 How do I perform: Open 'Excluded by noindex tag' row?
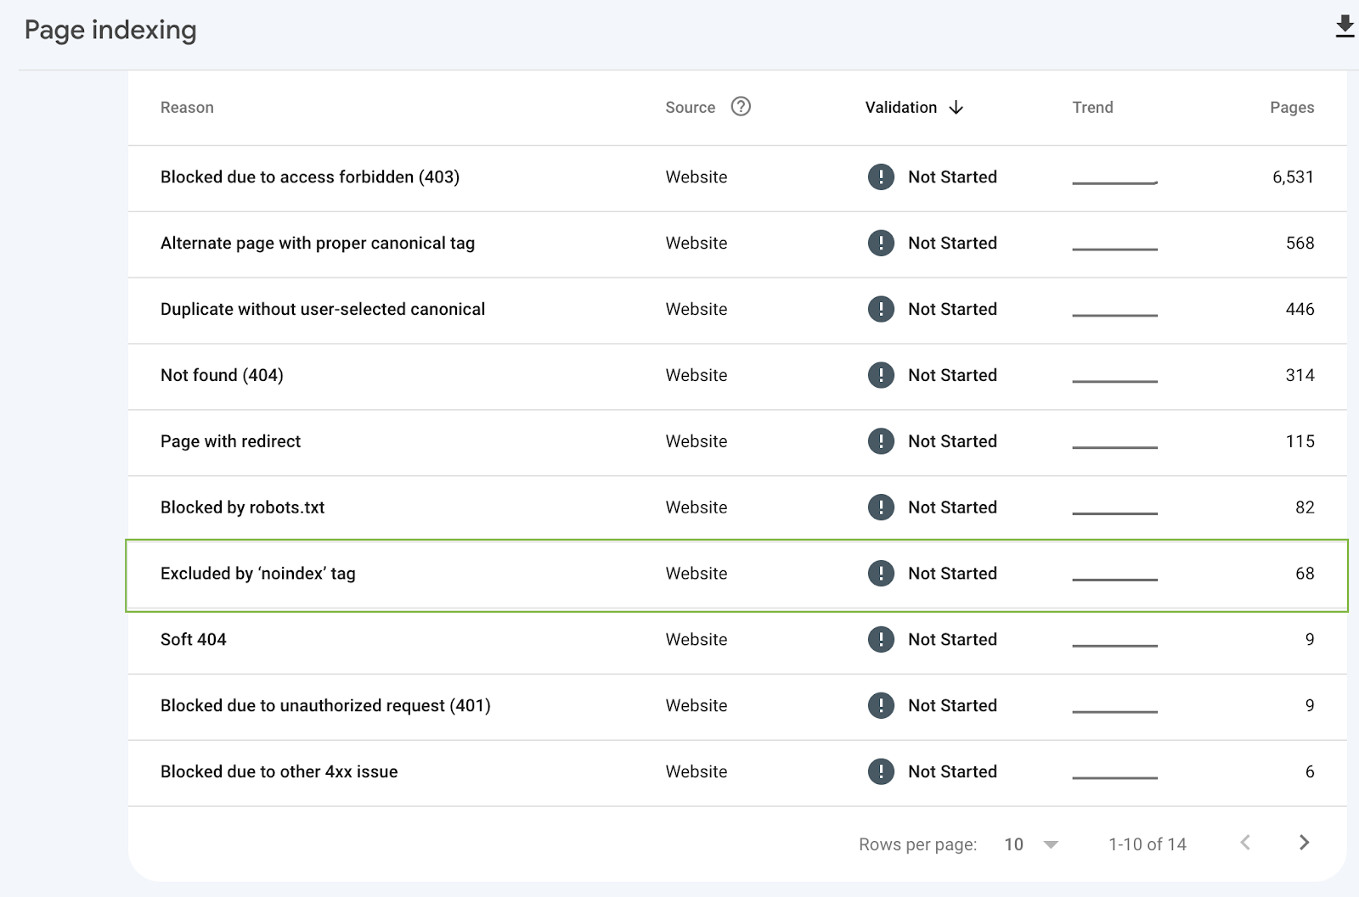(x=258, y=574)
